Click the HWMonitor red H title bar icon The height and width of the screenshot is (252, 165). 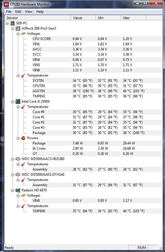click(x=6, y=4)
